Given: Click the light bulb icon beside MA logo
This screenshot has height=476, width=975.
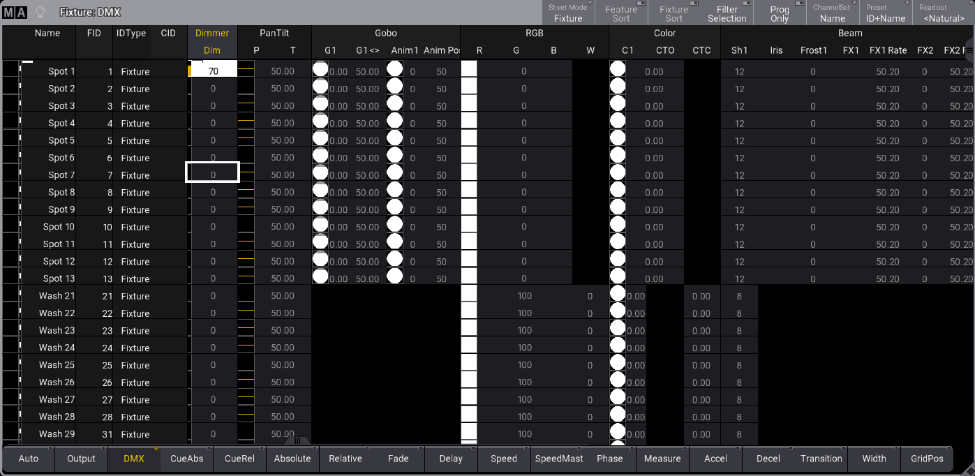Looking at the screenshot, I should (x=40, y=12).
